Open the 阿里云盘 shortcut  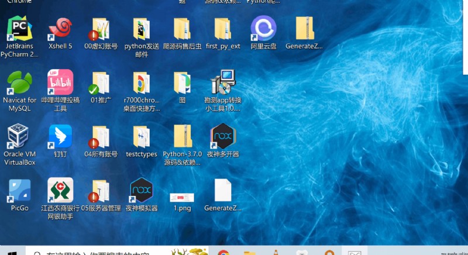coord(263,28)
